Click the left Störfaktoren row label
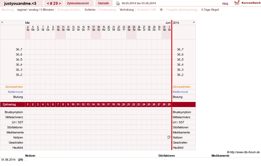This screenshot has height=166, width=261. (15, 127)
